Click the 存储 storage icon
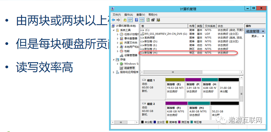 coord(118,60)
